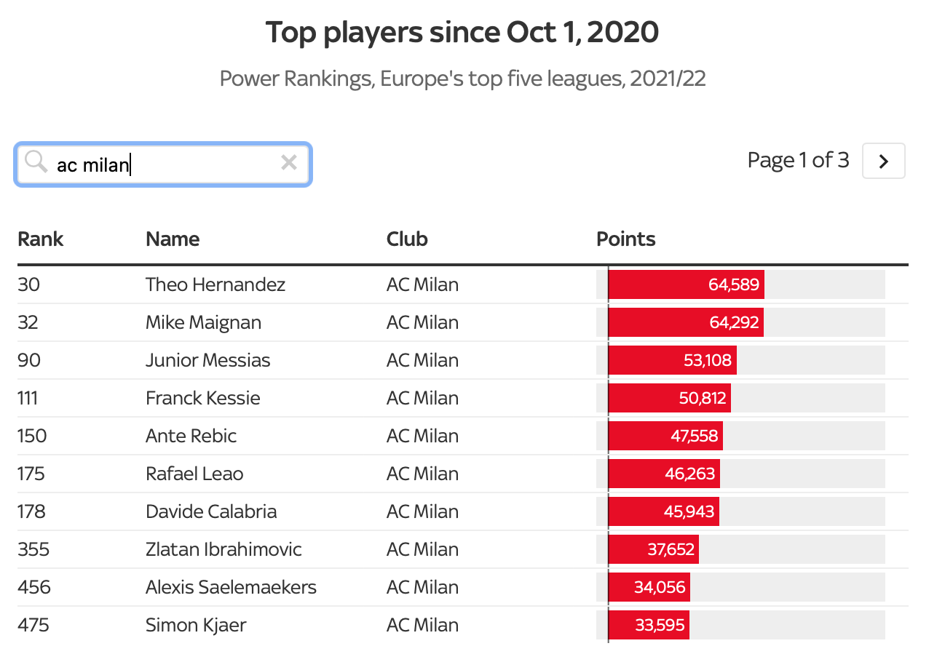Click the chart title 'Top players since Oct 1, 2020'
The width and height of the screenshot is (945, 646).
click(x=462, y=33)
